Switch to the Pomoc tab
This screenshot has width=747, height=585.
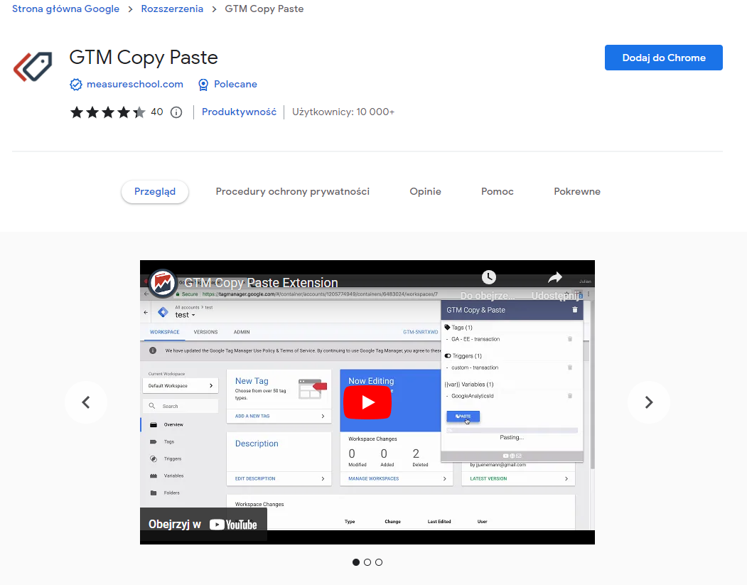(498, 191)
